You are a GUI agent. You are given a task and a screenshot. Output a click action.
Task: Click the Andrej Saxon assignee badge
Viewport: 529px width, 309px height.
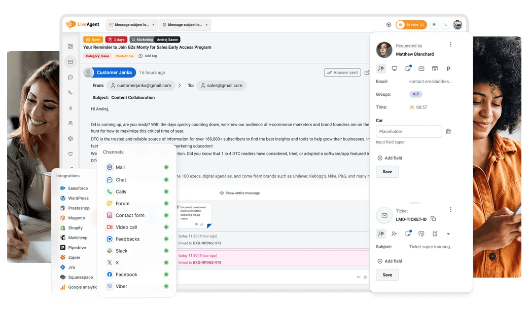(167, 40)
